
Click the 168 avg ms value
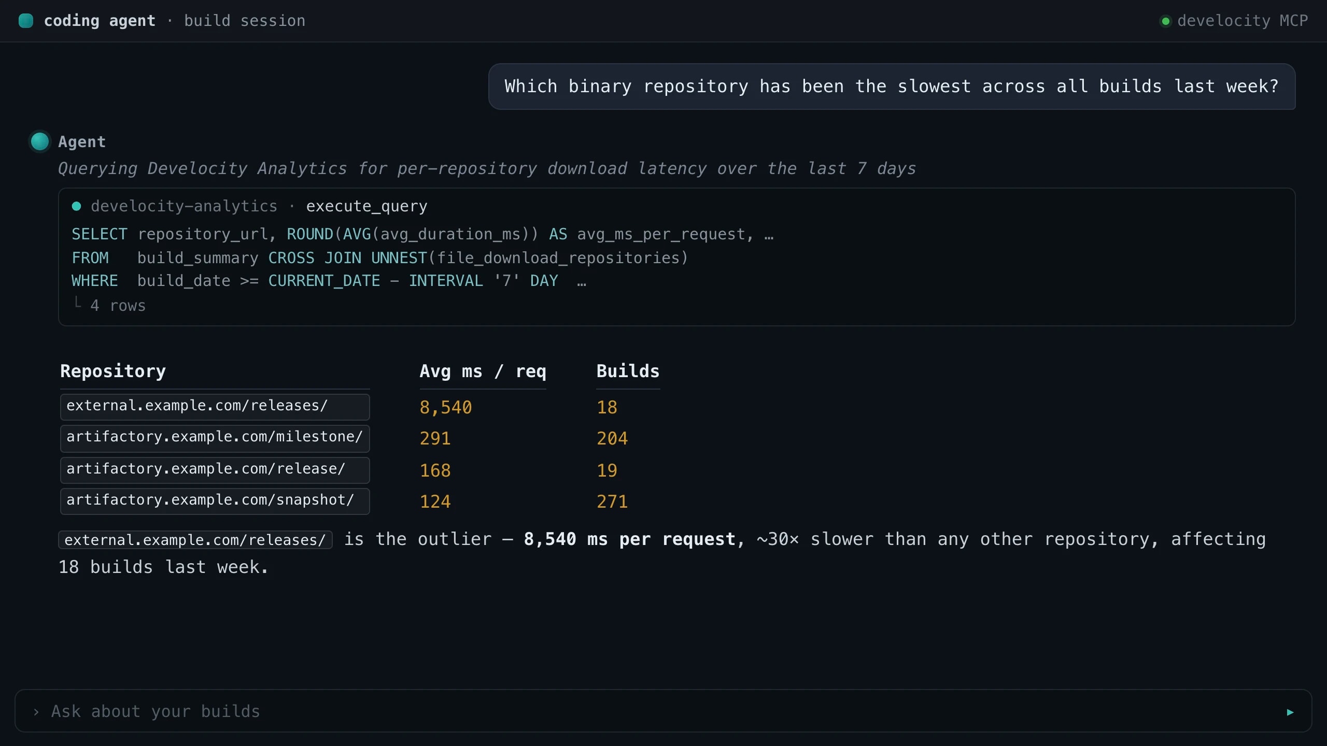coord(435,470)
